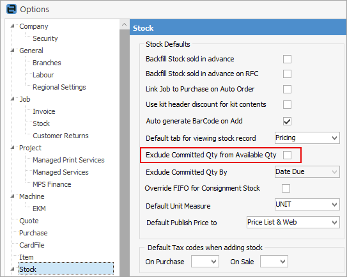Viewport: 347px width, 277px height.
Task: Collapse the Machine tree node arrow
Action: [13, 196]
